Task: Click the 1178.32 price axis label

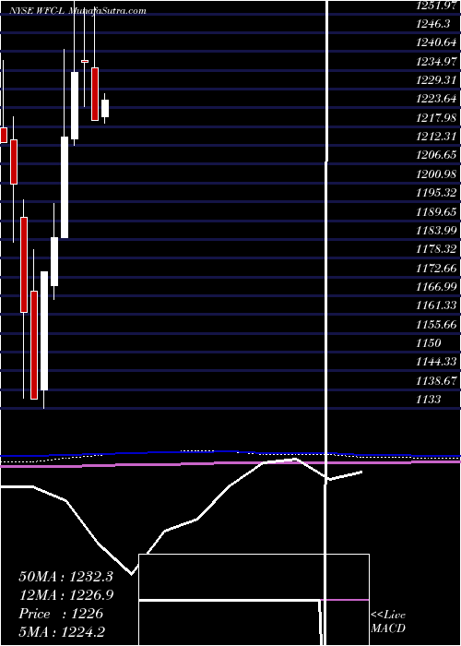Action: (437, 250)
